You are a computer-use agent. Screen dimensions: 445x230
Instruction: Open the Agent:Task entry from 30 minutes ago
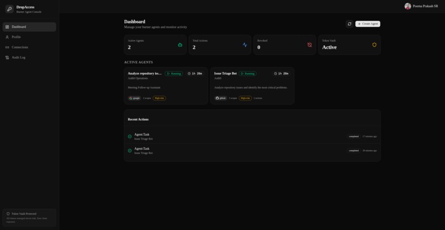coord(142,148)
